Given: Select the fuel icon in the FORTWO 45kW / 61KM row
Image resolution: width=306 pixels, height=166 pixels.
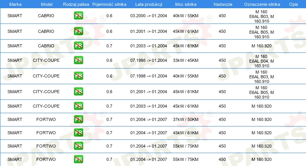Looking at the screenshot, I should (78, 132).
